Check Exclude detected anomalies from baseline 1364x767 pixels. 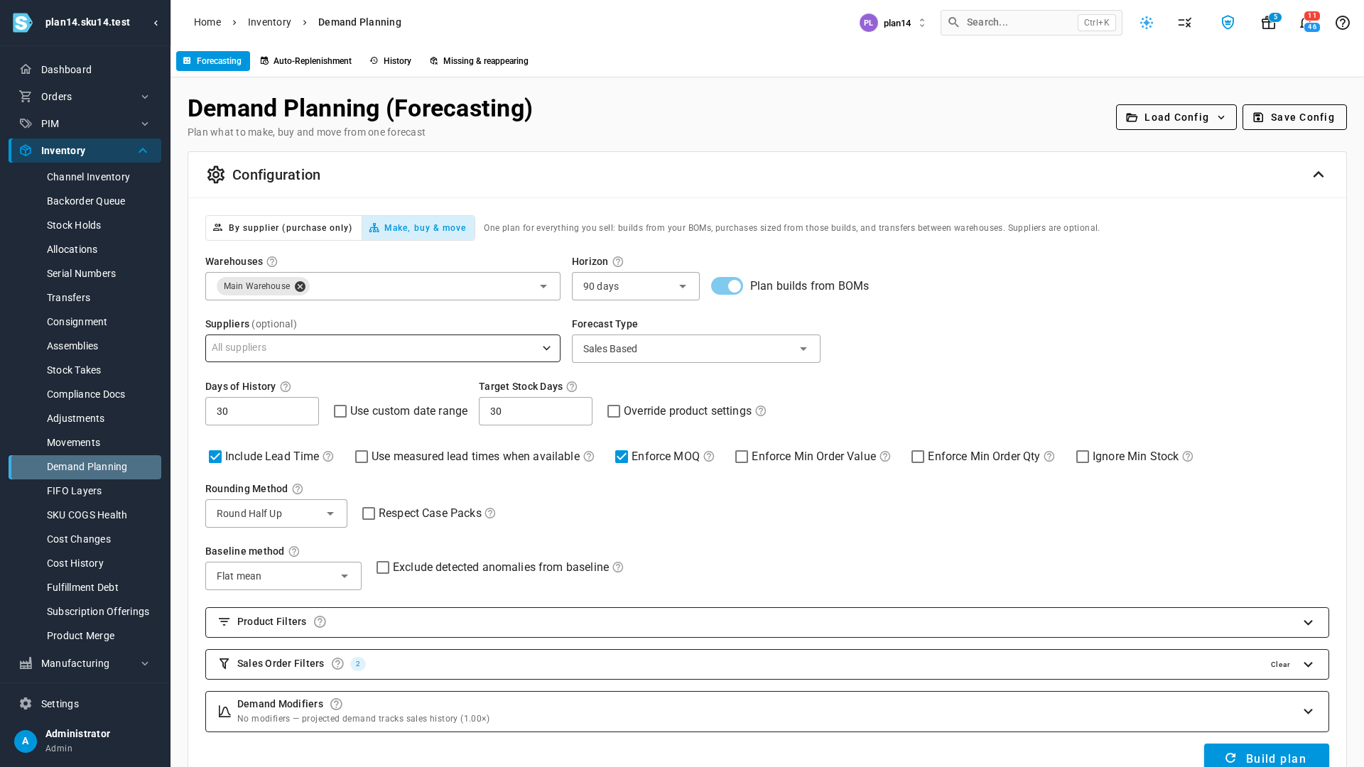(x=383, y=567)
